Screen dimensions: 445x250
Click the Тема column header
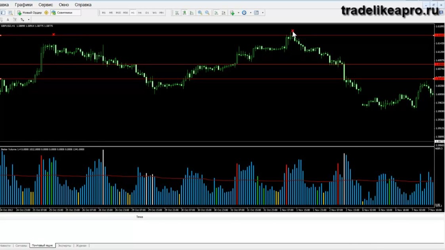pyautogui.click(x=139, y=217)
